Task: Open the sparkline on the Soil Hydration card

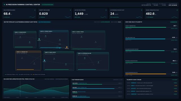Action: 32,17
